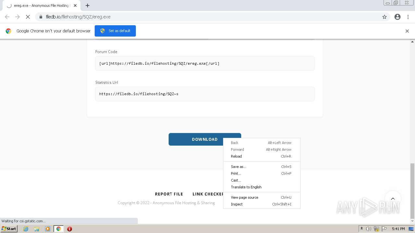Open a new browser tab

click(x=88, y=6)
